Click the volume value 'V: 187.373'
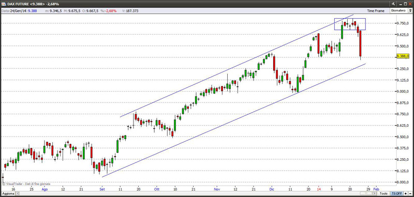The image size is (414, 197). [131, 11]
